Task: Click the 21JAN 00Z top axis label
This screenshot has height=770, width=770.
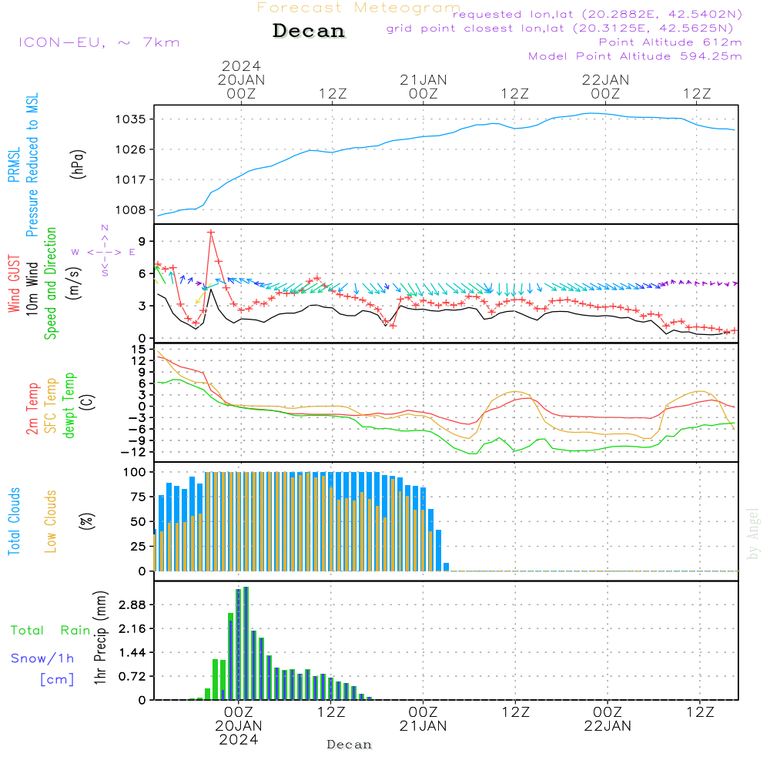Action: pyautogui.click(x=423, y=86)
